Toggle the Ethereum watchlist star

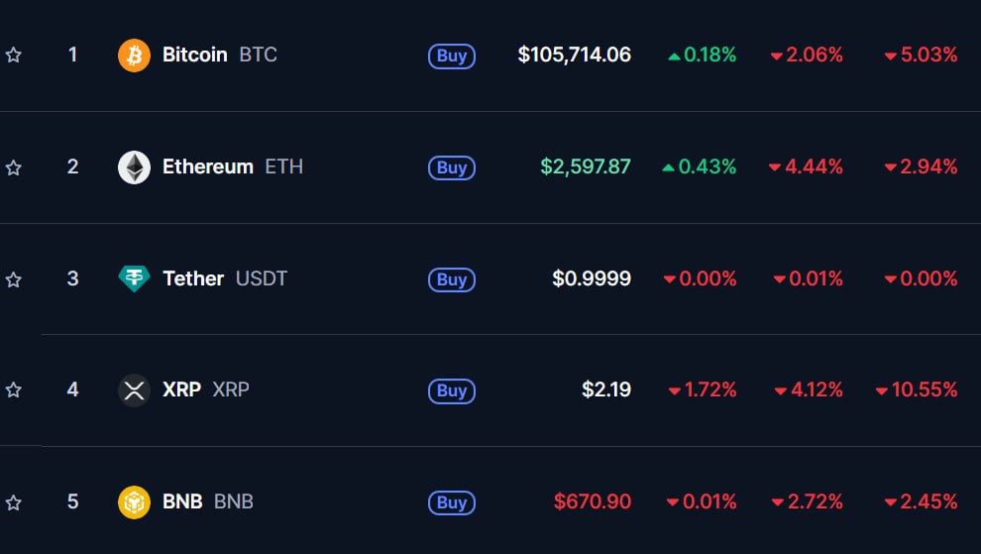point(13,167)
